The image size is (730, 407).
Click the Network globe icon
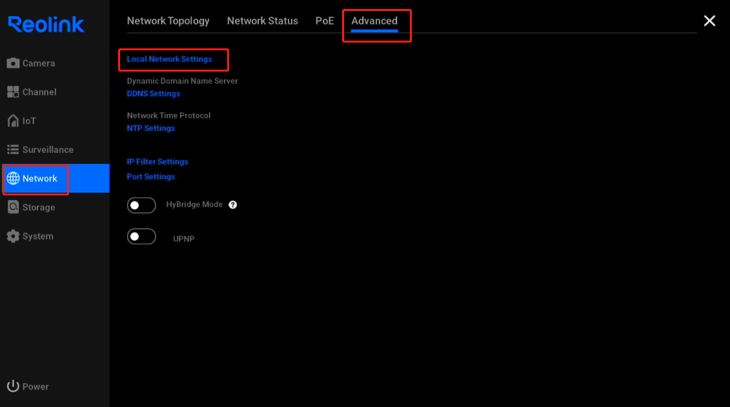(x=13, y=178)
